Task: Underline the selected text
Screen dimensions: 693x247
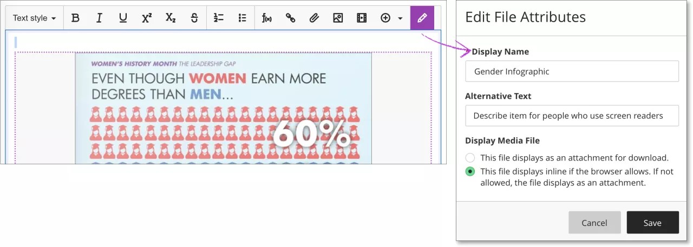Action: click(123, 18)
